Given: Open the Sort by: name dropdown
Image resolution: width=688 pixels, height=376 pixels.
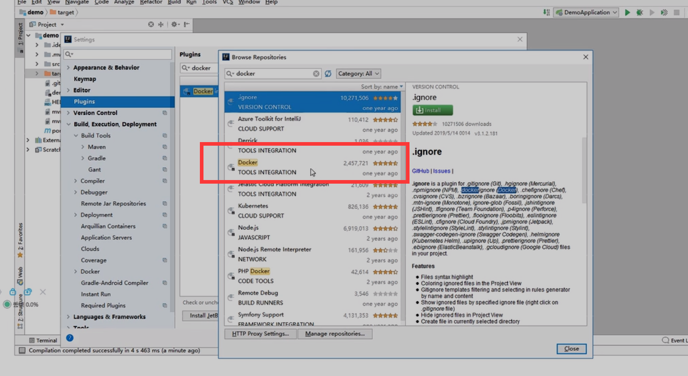Looking at the screenshot, I should coord(382,87).
